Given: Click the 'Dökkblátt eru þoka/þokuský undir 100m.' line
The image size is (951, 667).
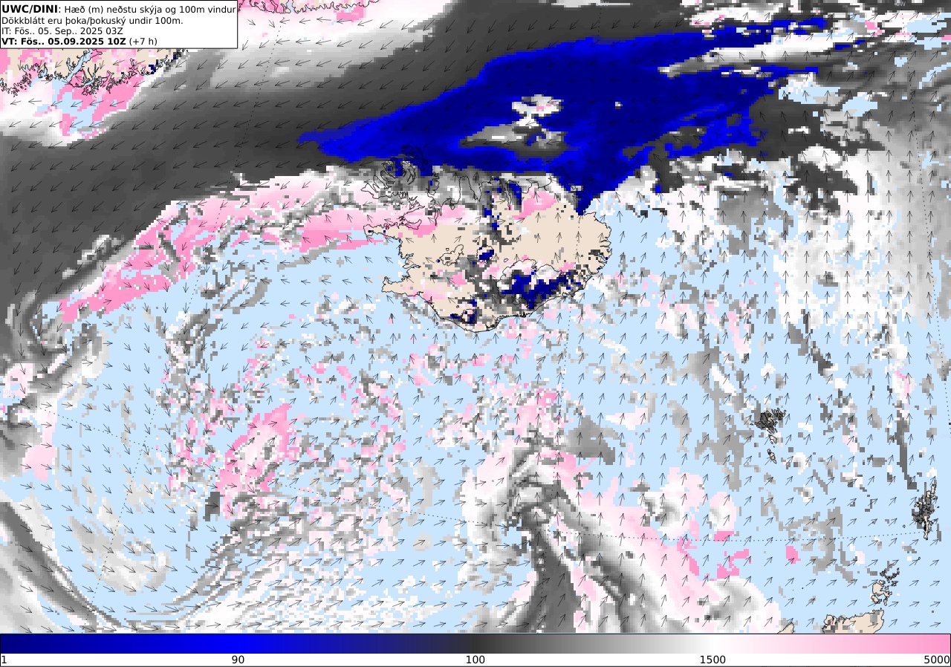Looking at the screenshot, I should [92, 20].
